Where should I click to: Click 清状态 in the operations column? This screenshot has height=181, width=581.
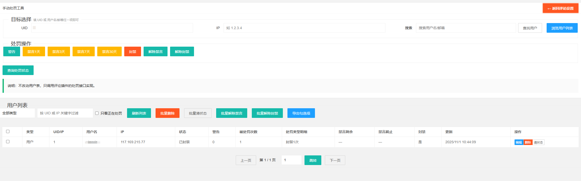coord(538,142)
